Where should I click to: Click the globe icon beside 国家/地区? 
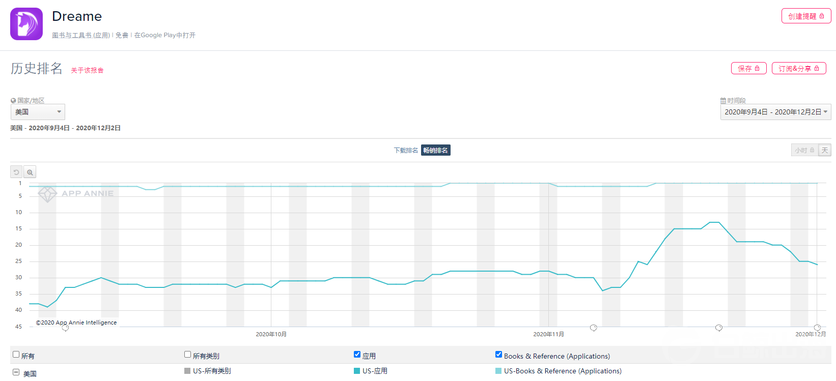[13, 101]
